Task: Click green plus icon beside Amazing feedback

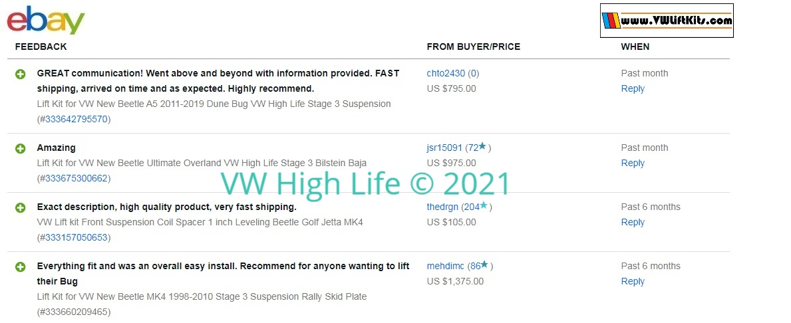Action: (x=20, y=149)
